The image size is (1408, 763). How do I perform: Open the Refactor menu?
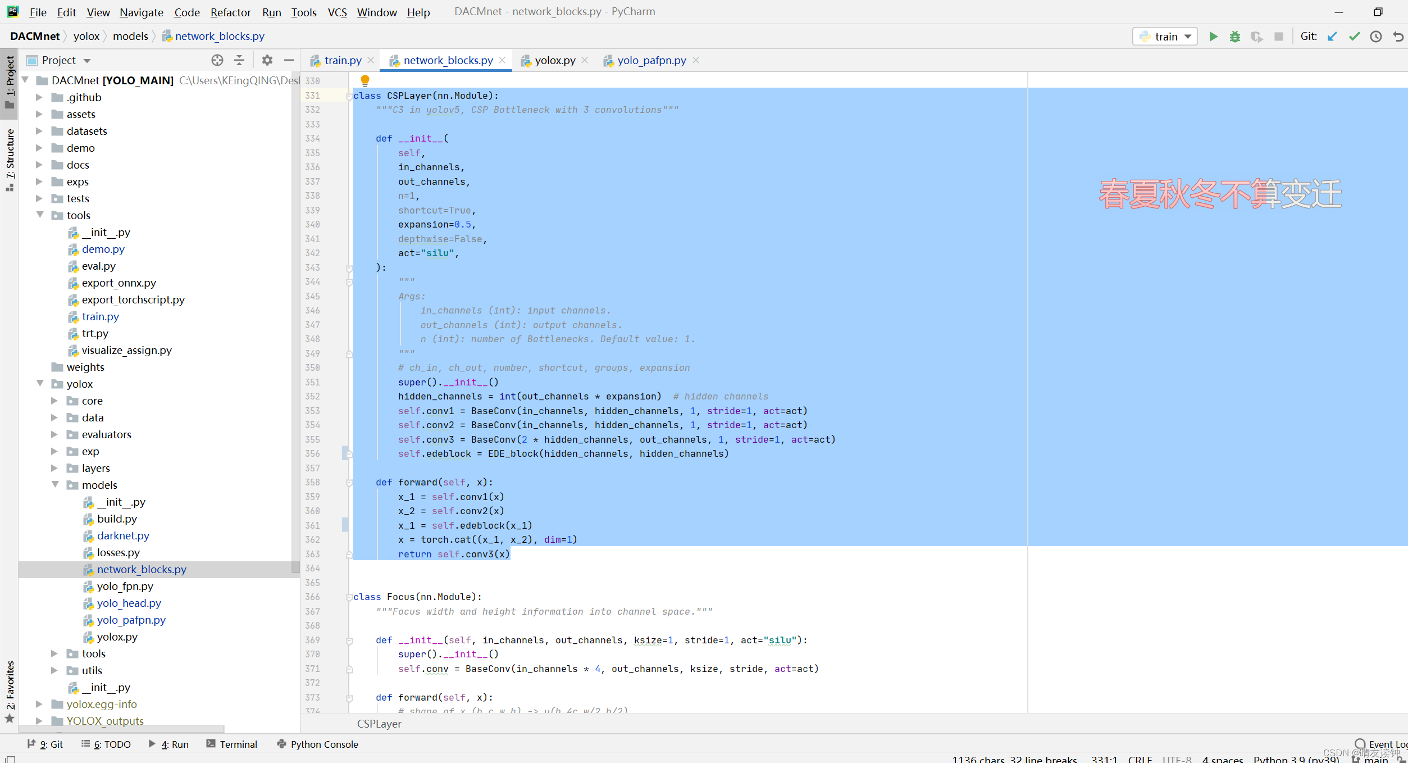coord(230,12)
